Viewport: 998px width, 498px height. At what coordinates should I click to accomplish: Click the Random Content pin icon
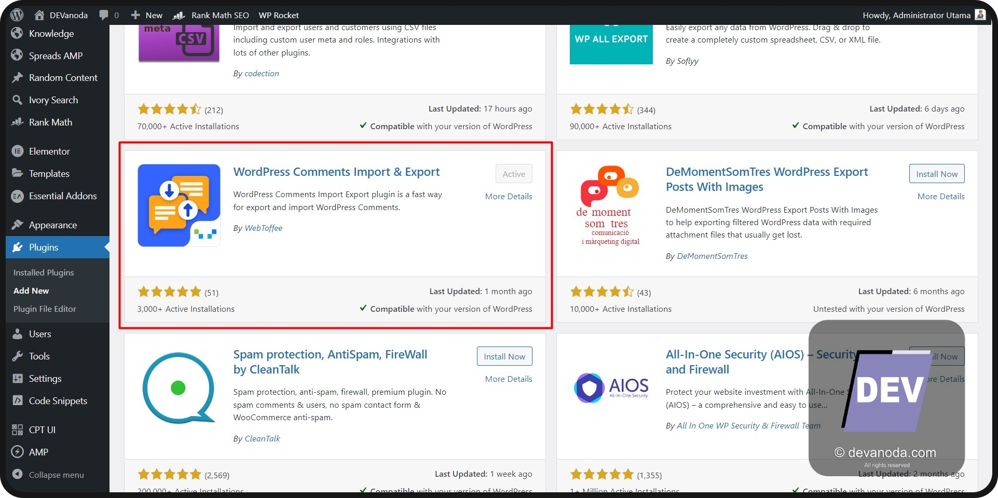[x=17, y=77]
